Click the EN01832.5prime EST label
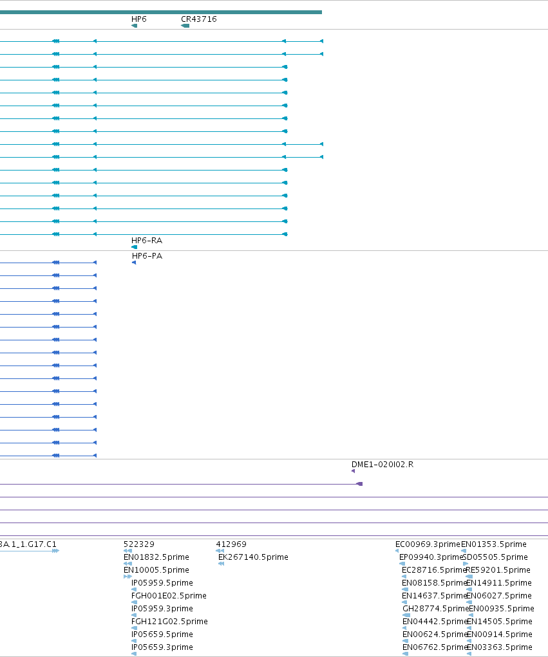Viewport: 548px width, 657px height. (x=156, y=557)
